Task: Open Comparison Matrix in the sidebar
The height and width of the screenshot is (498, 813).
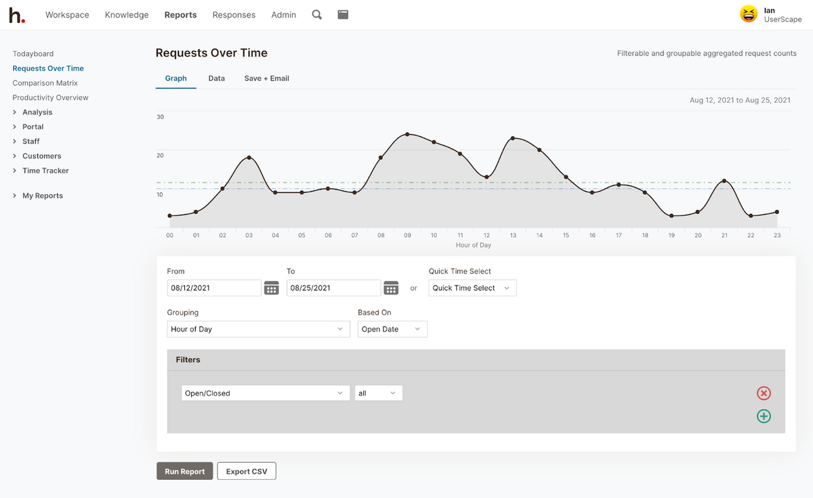Action: click(x=45, y=83)
